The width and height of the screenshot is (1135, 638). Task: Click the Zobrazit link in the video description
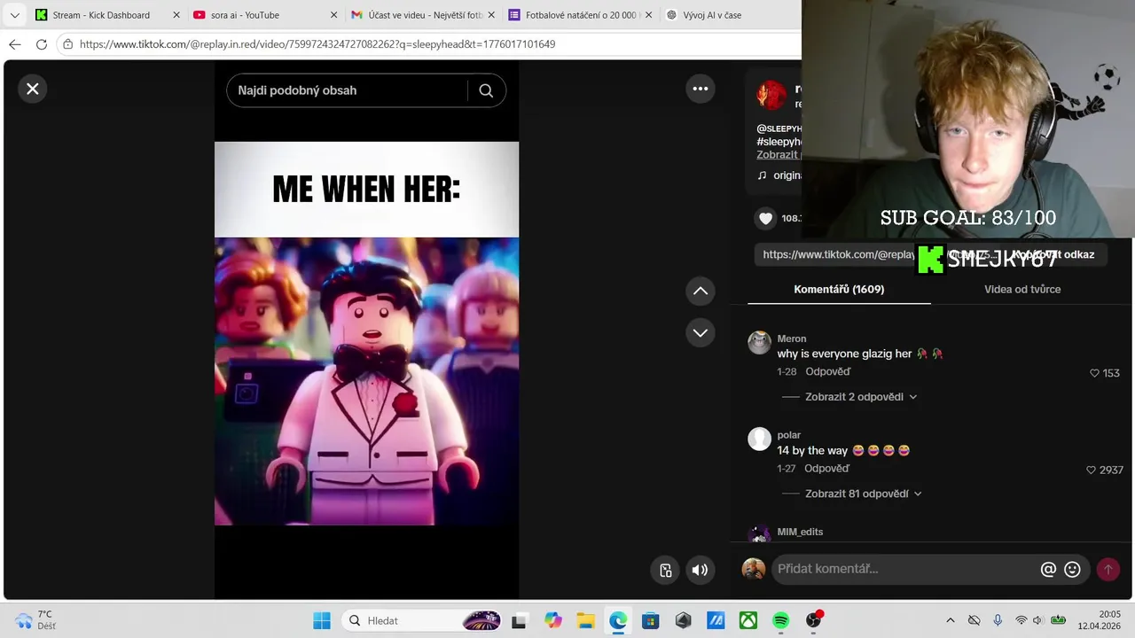[x=779, y=154]
